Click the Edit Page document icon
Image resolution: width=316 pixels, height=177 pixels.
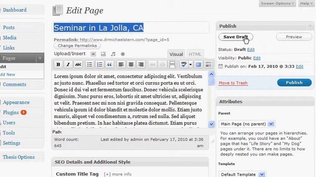click(58, 10)
